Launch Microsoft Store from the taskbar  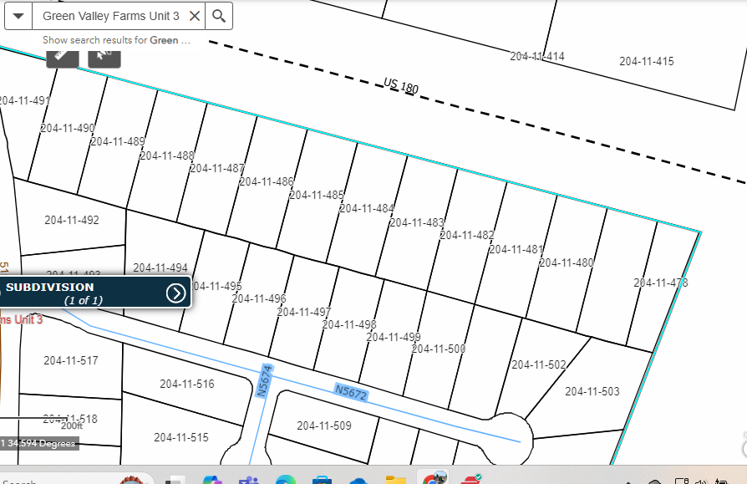(322, 479)
